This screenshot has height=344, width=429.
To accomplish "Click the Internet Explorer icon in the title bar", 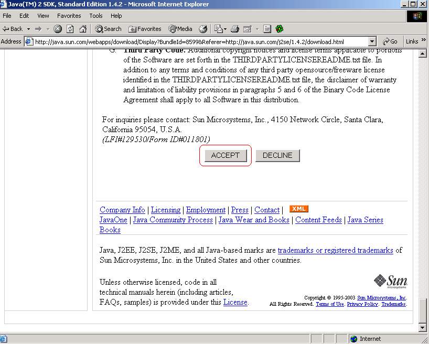I will click(x=3, y=4).
